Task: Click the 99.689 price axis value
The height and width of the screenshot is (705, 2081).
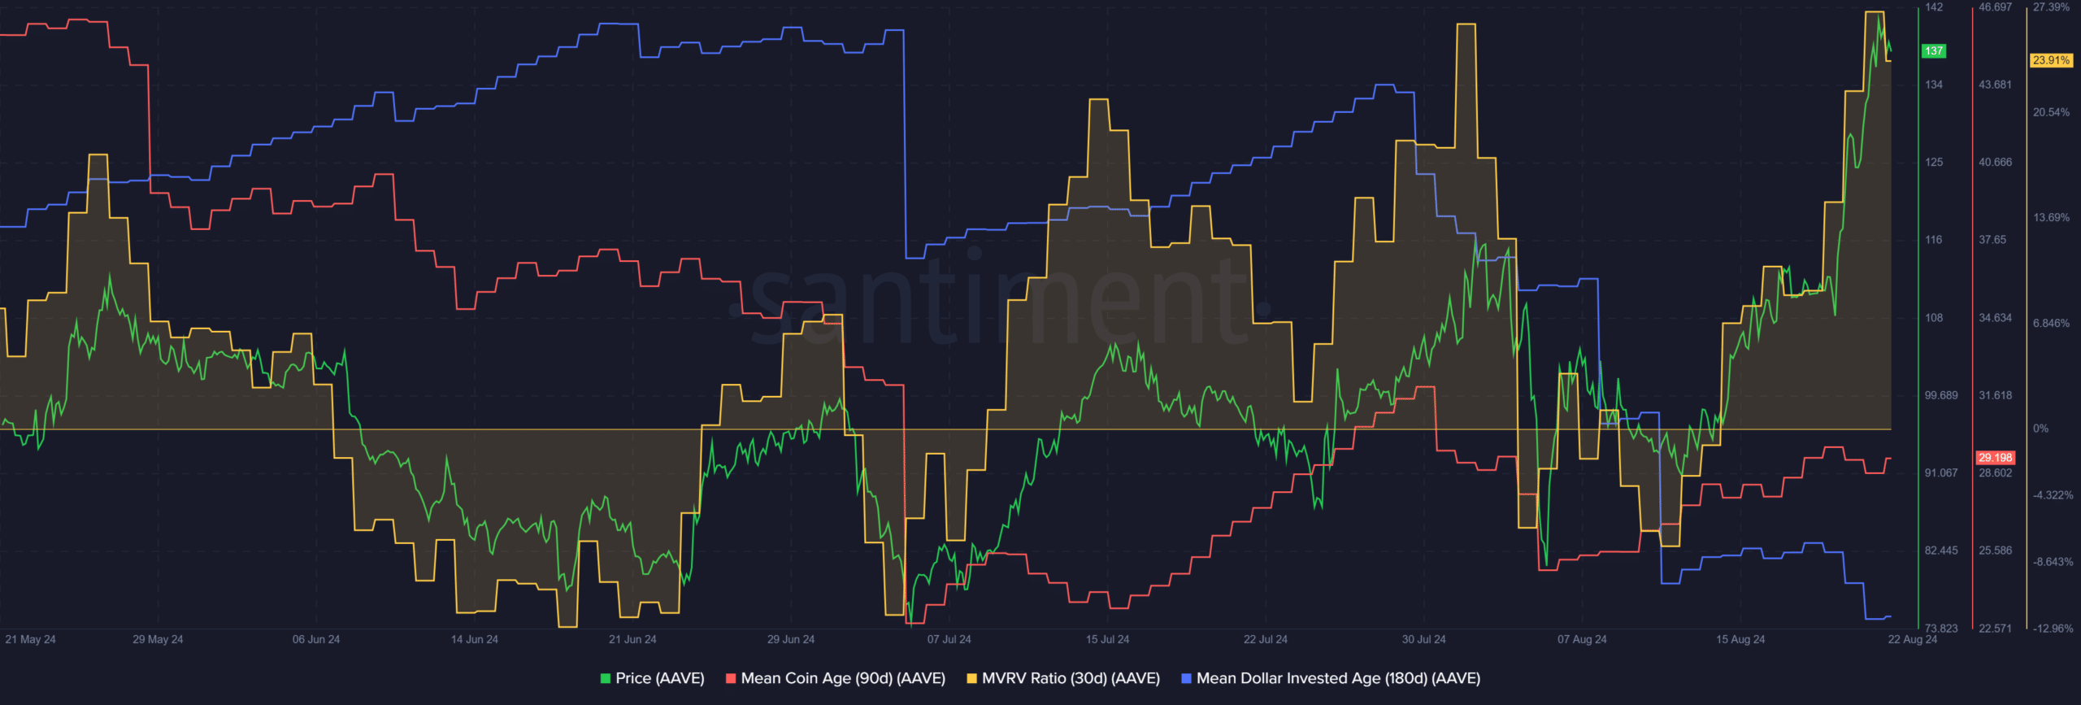Action: (x=1941, y=395)
